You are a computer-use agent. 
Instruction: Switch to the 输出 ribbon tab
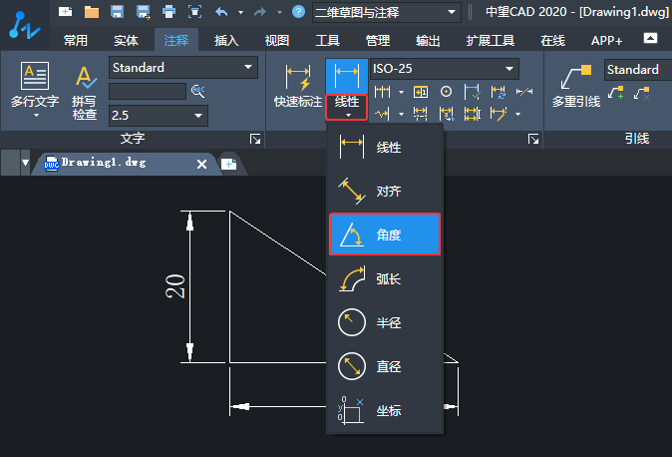point(428,40)
